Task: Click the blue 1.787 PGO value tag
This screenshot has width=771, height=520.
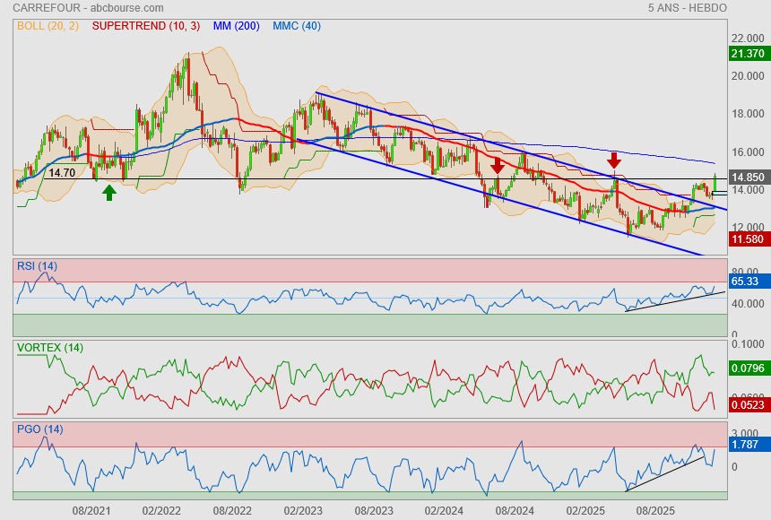Action: pos(748,444)
